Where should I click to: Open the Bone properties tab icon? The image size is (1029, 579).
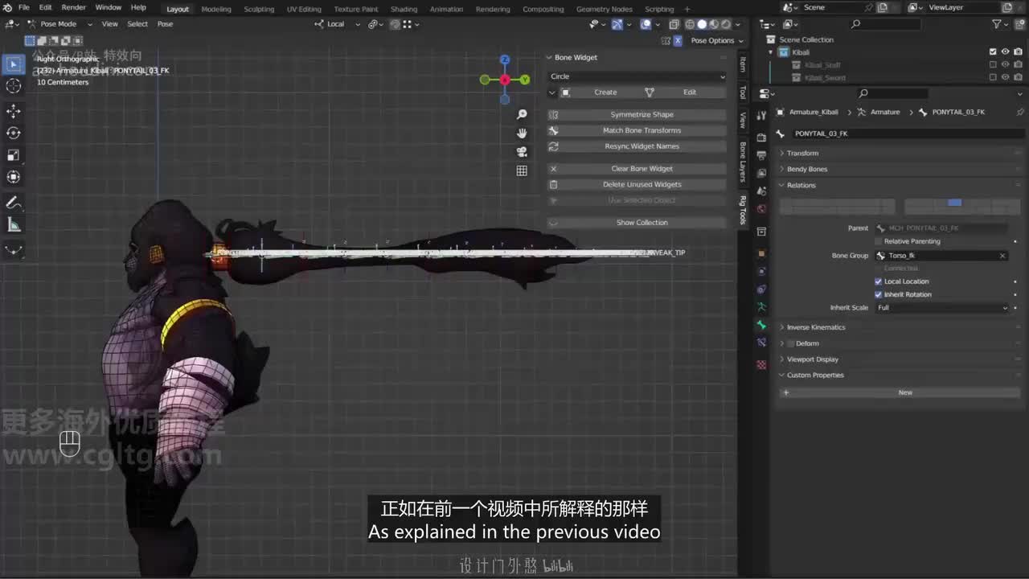point(761,325)
